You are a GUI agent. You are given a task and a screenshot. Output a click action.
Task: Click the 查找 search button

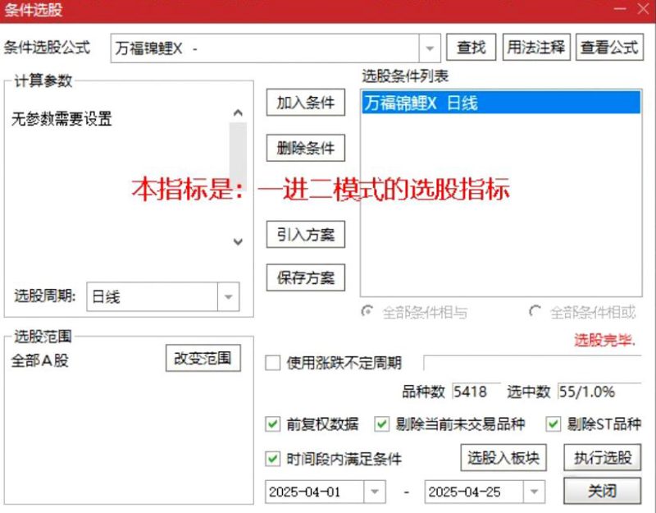pyautogui.click(x=471, y=47)
